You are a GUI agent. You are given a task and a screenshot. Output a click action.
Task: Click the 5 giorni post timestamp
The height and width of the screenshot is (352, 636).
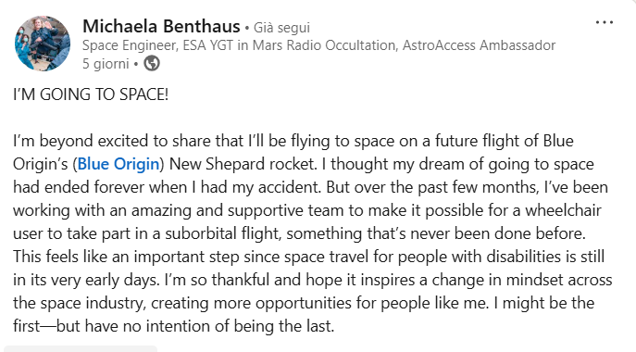coord(106,64)
